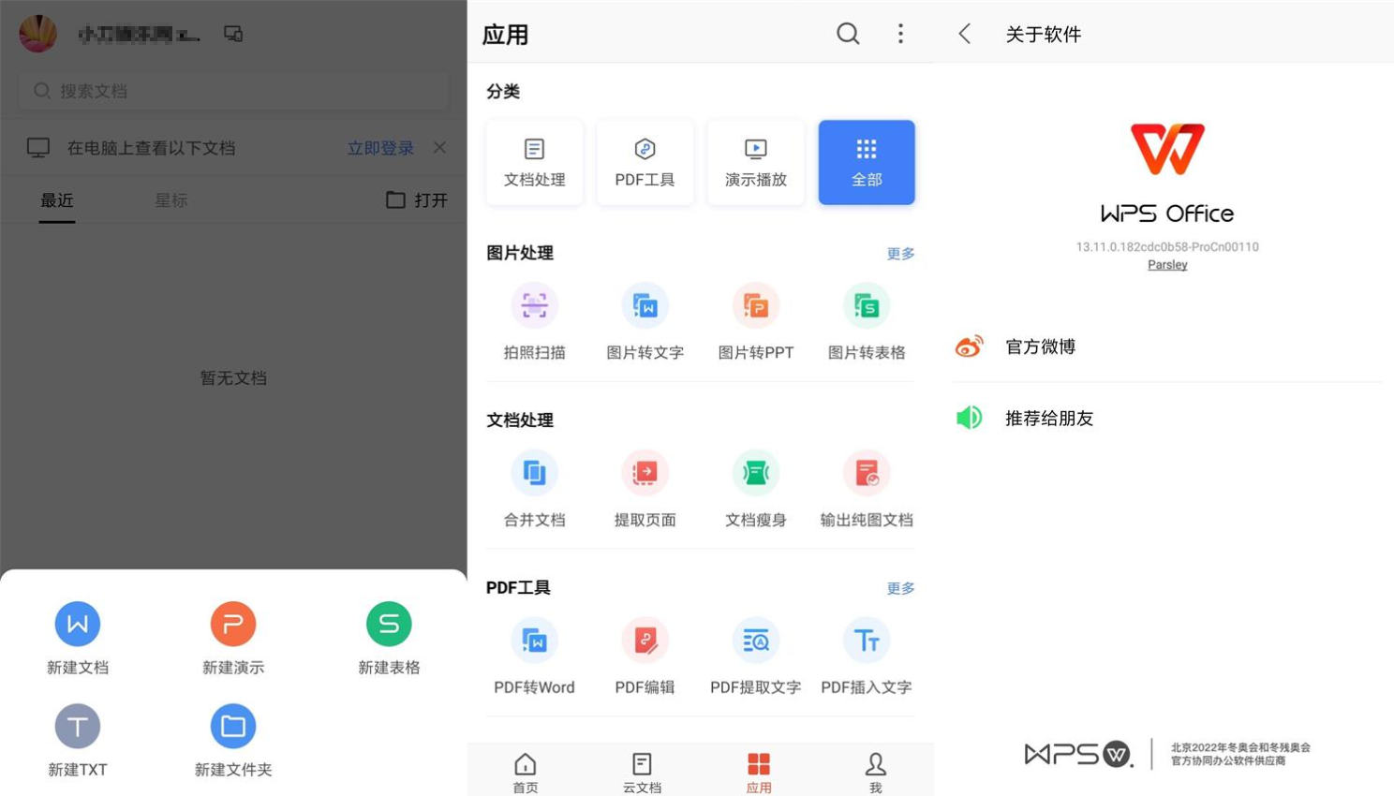Screen dimensions: 1394x796
Task: Select 新建文档 to create a document
Action: click(78, 637)
